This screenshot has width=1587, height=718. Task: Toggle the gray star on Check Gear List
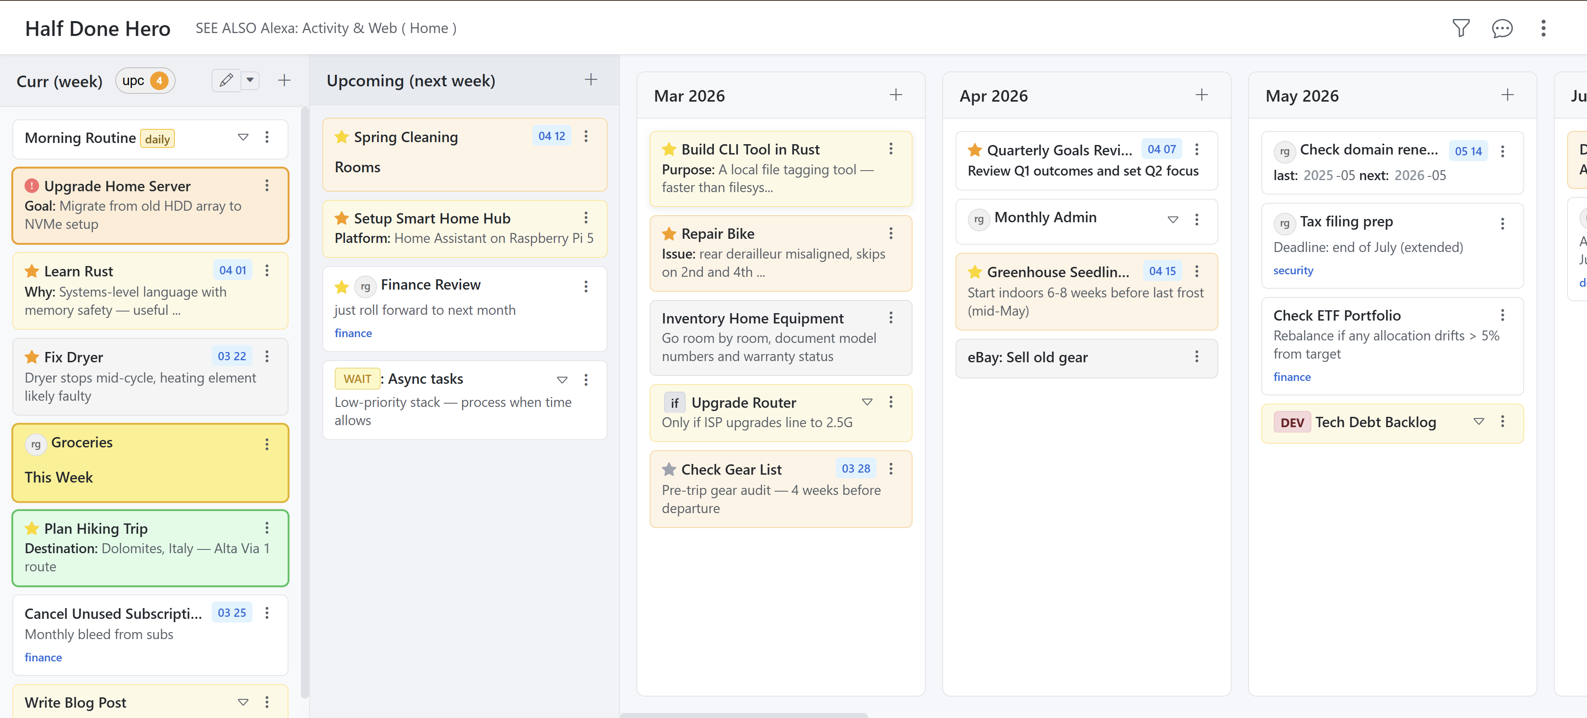click(x=669, y=469)
